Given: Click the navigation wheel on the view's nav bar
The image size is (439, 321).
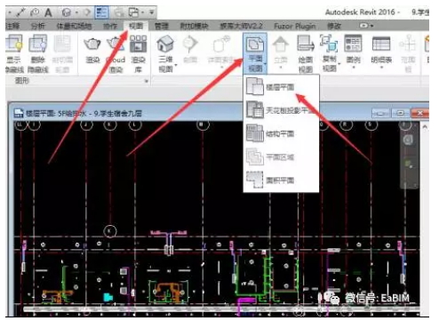Looking at the screenshot, I should click(409, 140).
